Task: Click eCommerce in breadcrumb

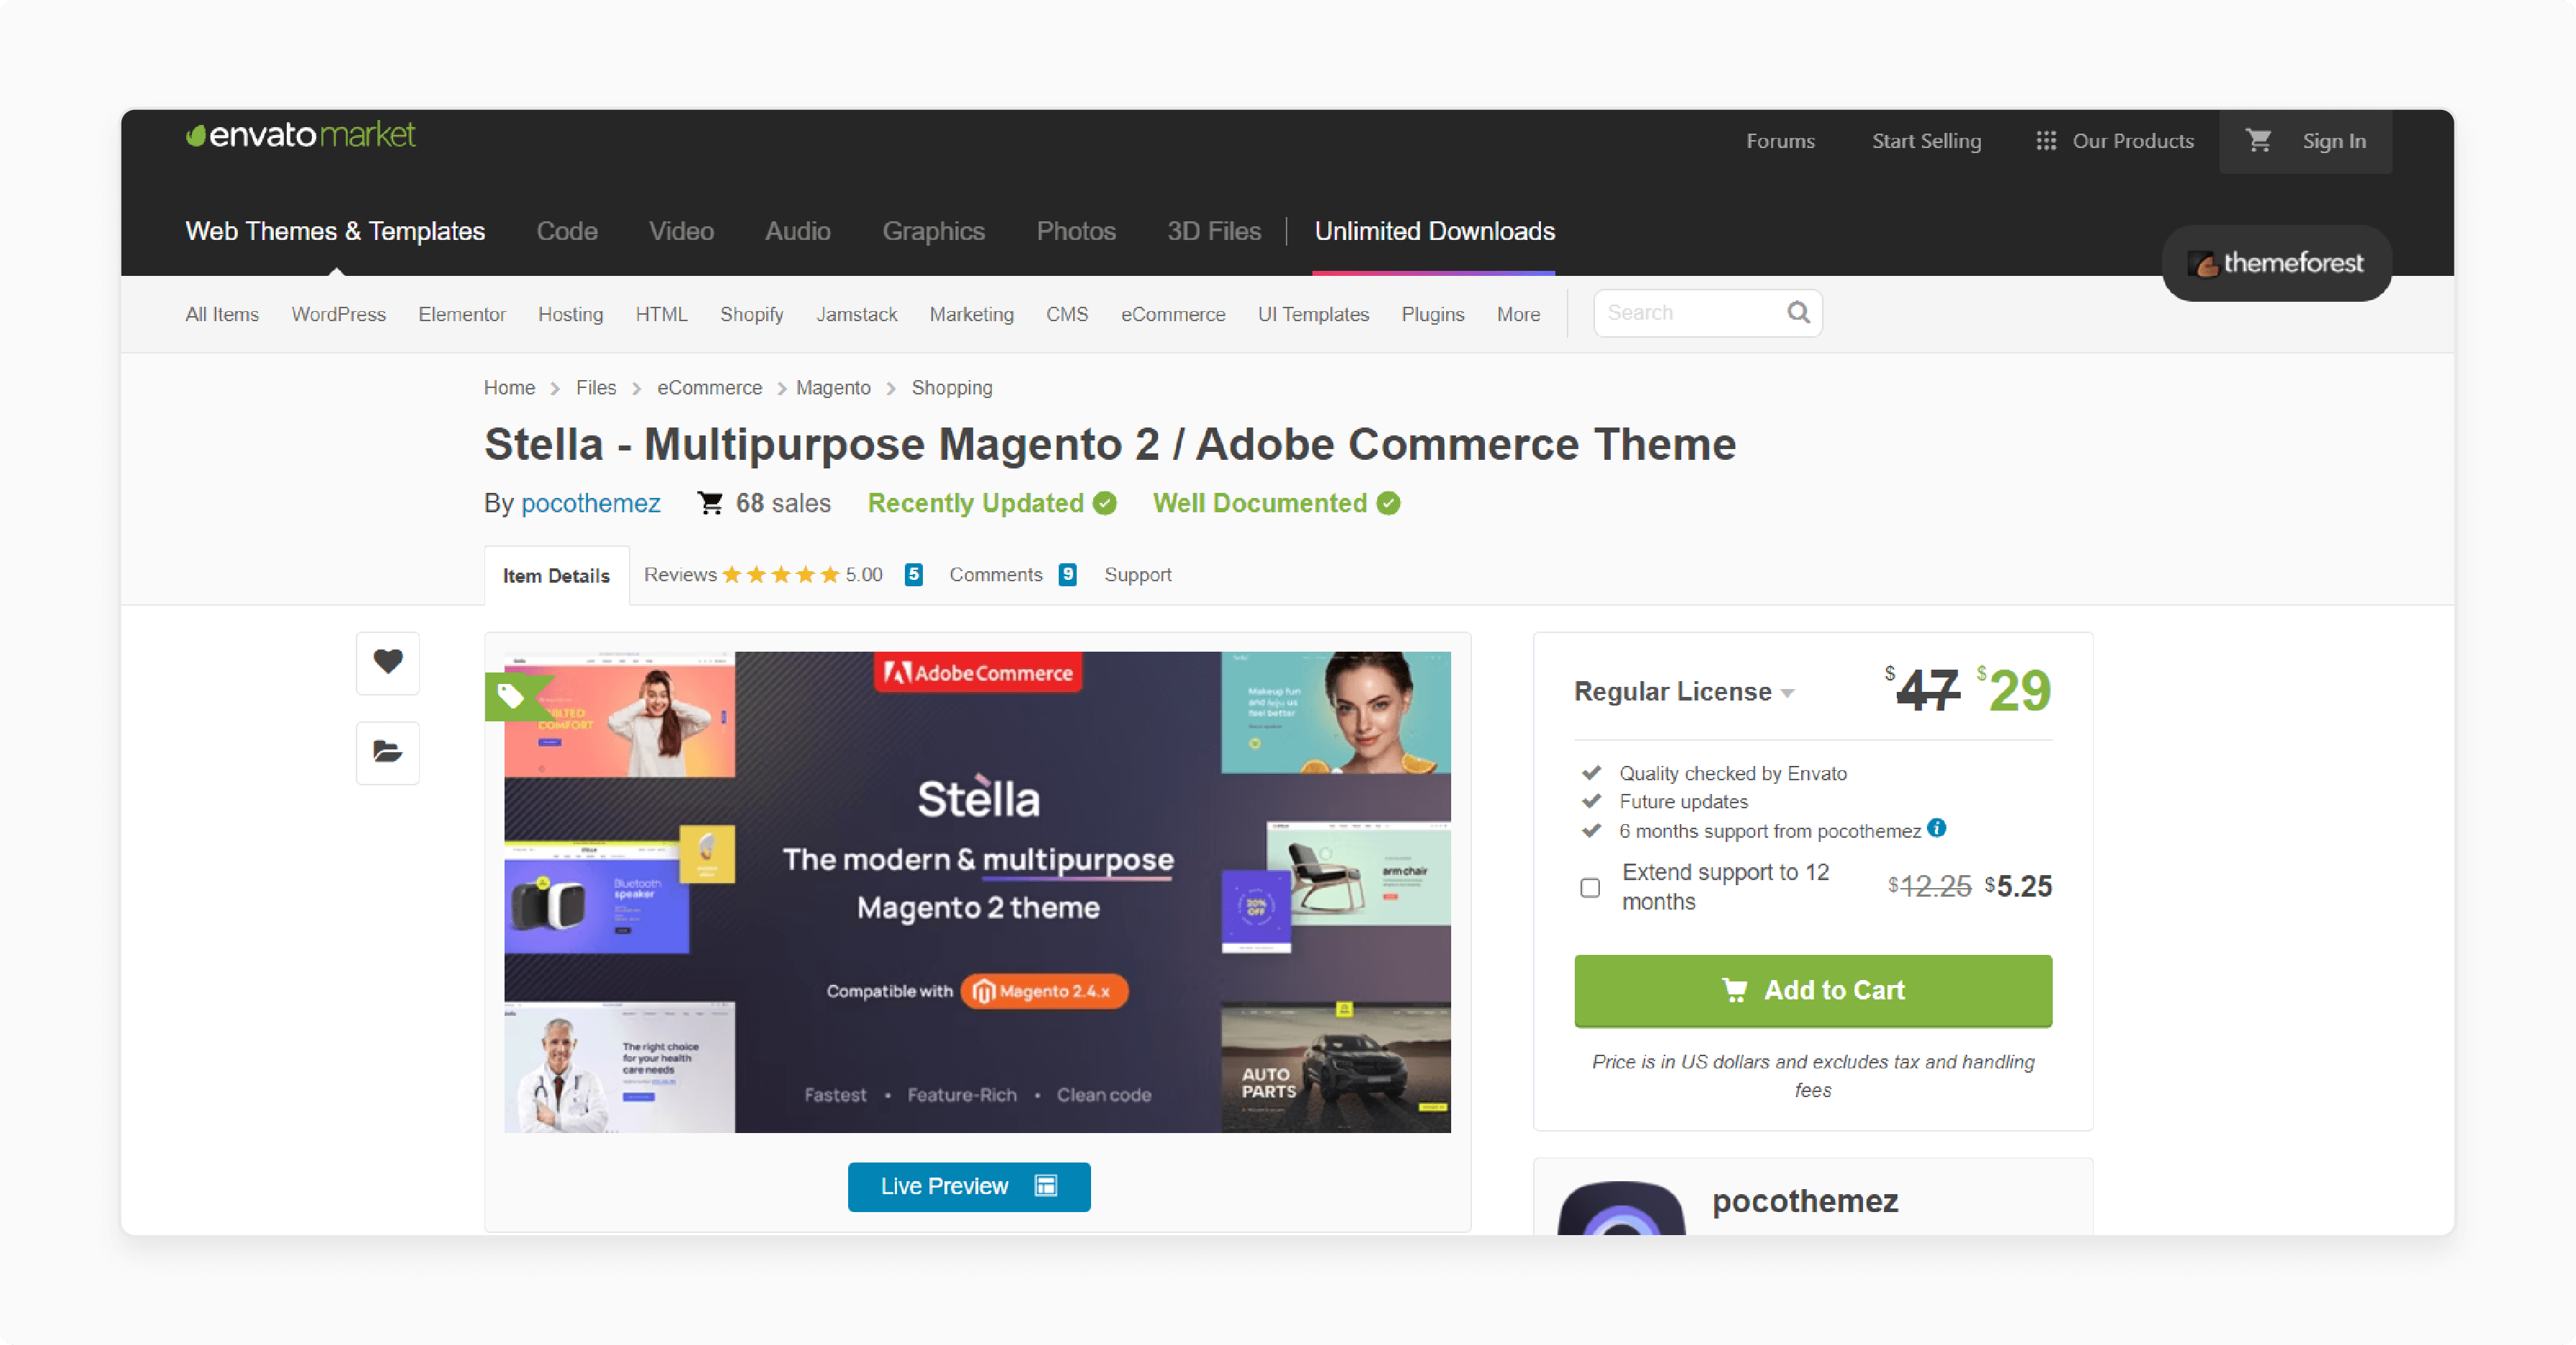Action: click(x=709, y=388)
